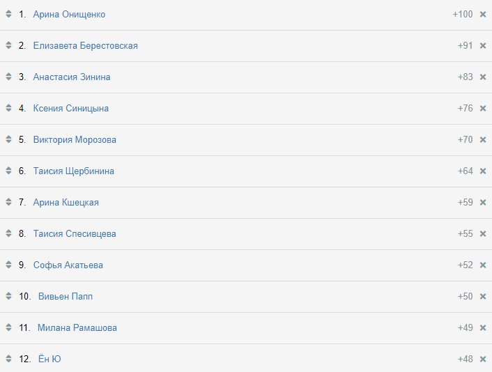
Task: Click the Милана Рамашова name link
Action: point(77,328)
